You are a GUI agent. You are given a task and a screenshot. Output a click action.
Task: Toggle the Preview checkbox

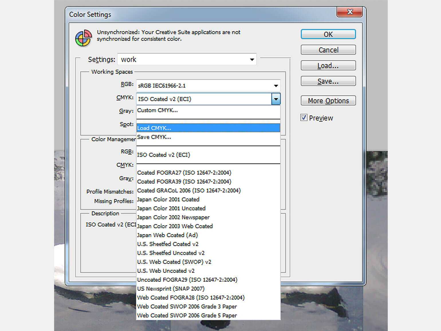click(304, 118)
